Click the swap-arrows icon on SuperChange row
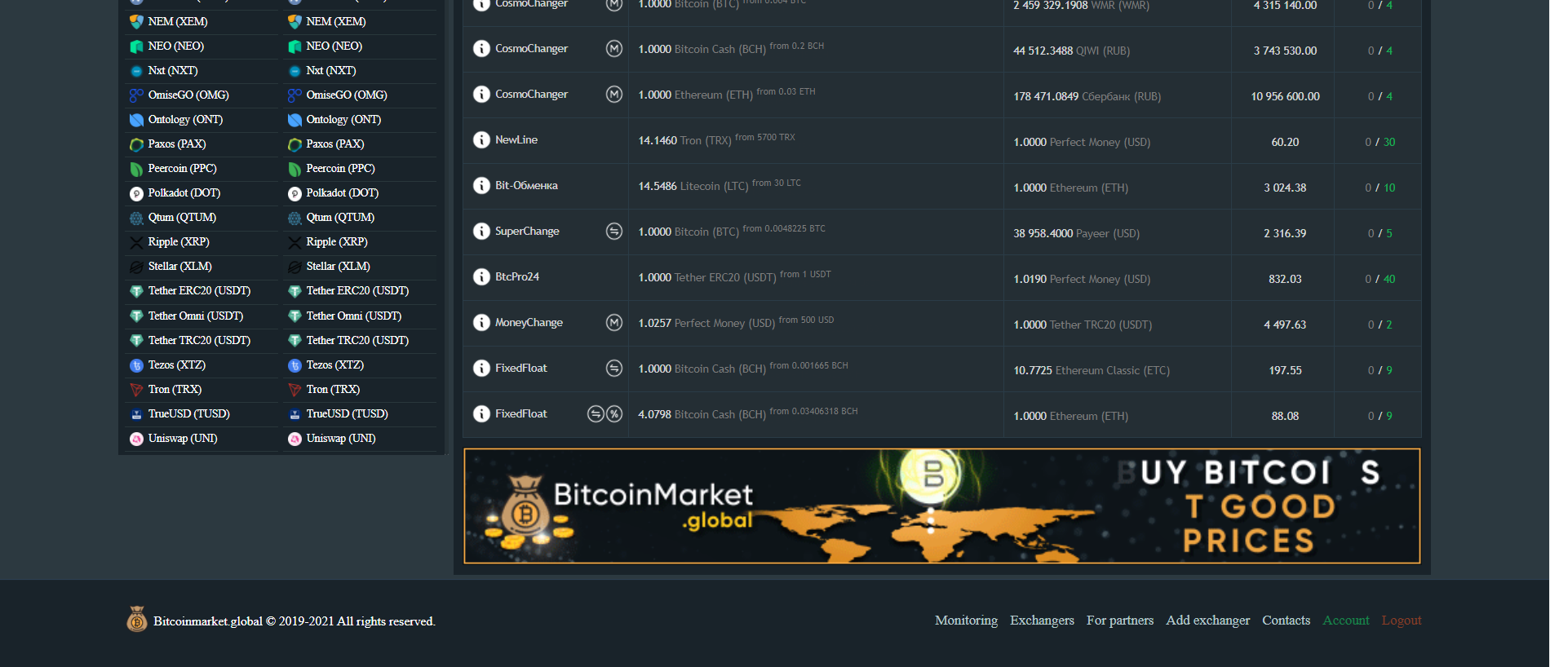 tap(614, 232)
